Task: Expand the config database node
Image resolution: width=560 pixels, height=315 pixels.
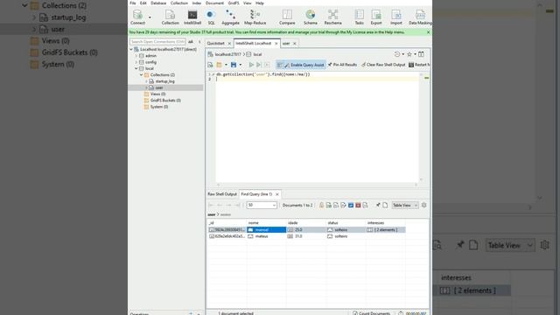Action: click(x=136, y=62)
